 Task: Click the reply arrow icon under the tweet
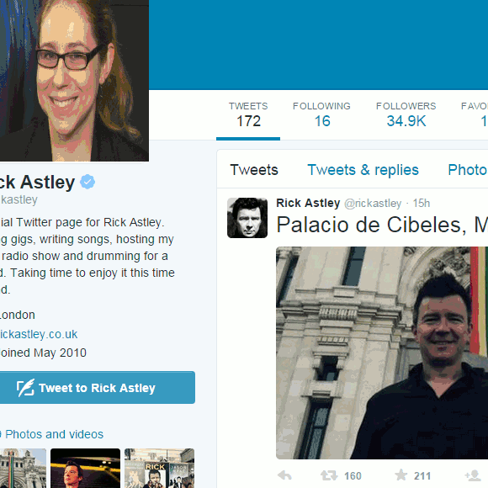point(284,475)
